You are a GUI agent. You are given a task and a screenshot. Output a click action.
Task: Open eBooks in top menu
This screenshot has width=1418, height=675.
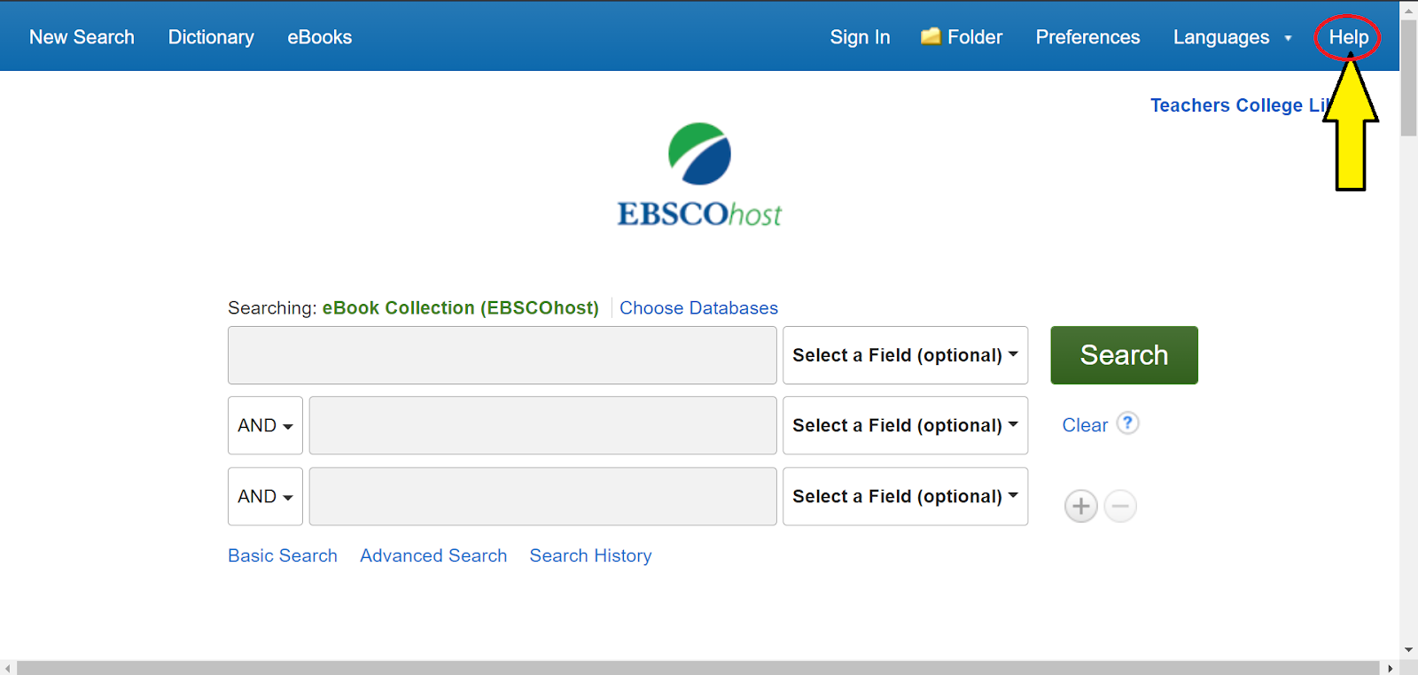[320, 37]
